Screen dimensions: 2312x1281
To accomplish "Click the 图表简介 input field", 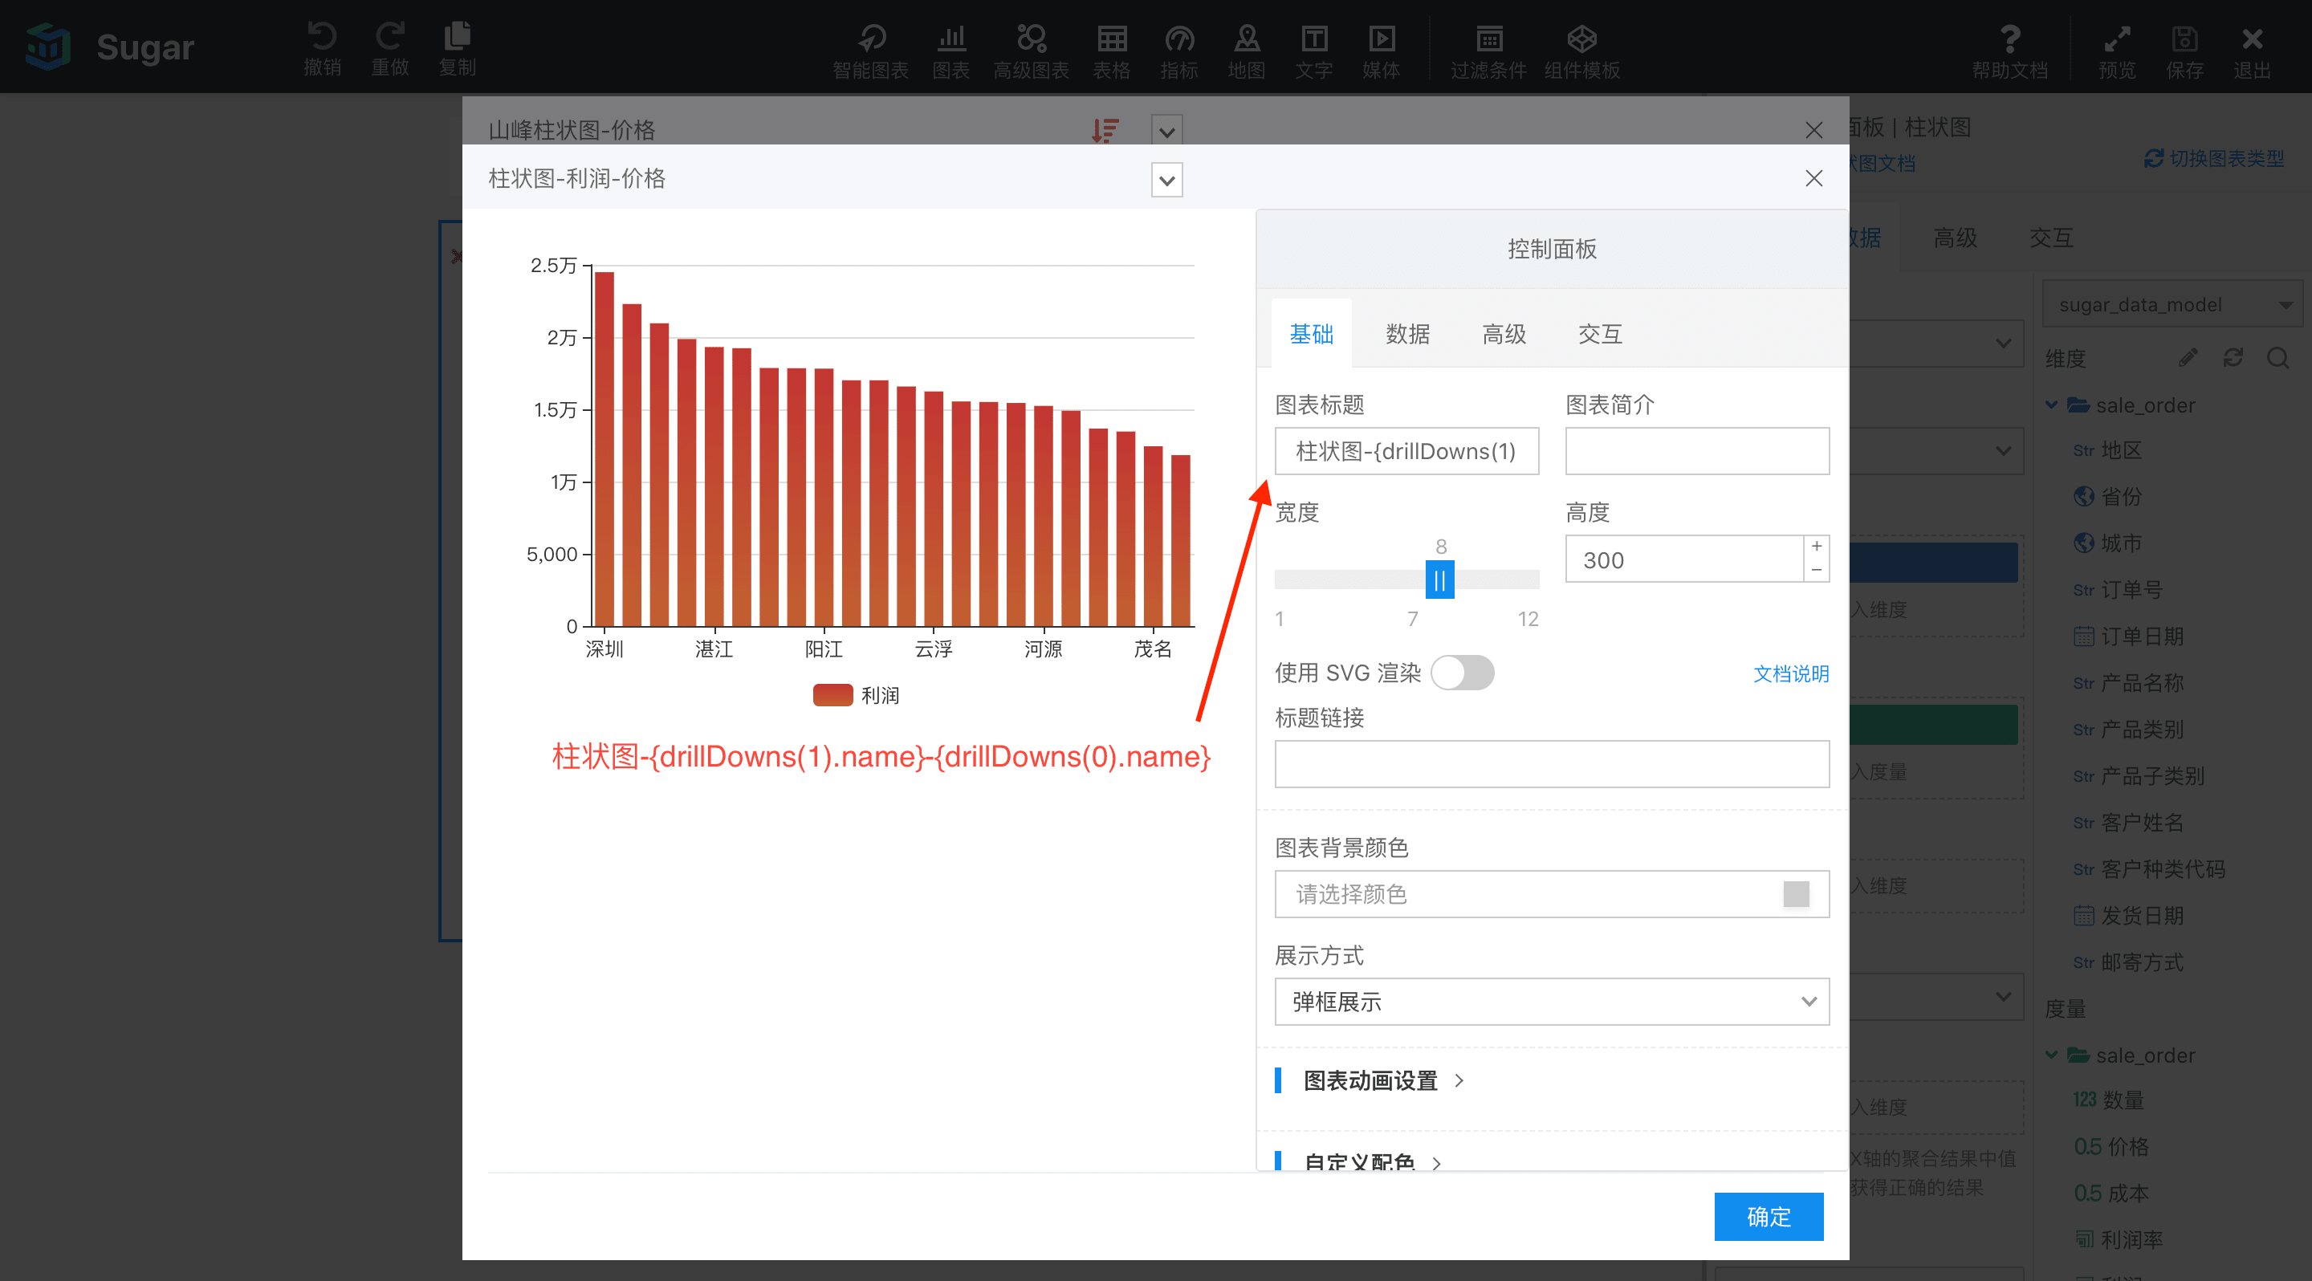I will tap(1697, 450).
